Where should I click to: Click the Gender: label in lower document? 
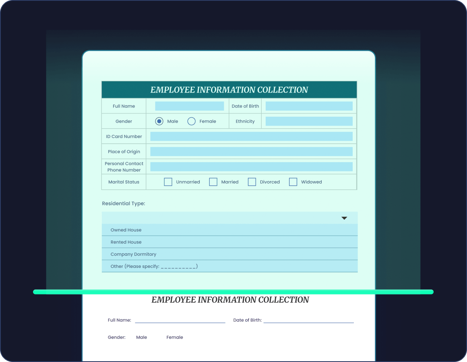pyautogui.click(x=116, y=337)
